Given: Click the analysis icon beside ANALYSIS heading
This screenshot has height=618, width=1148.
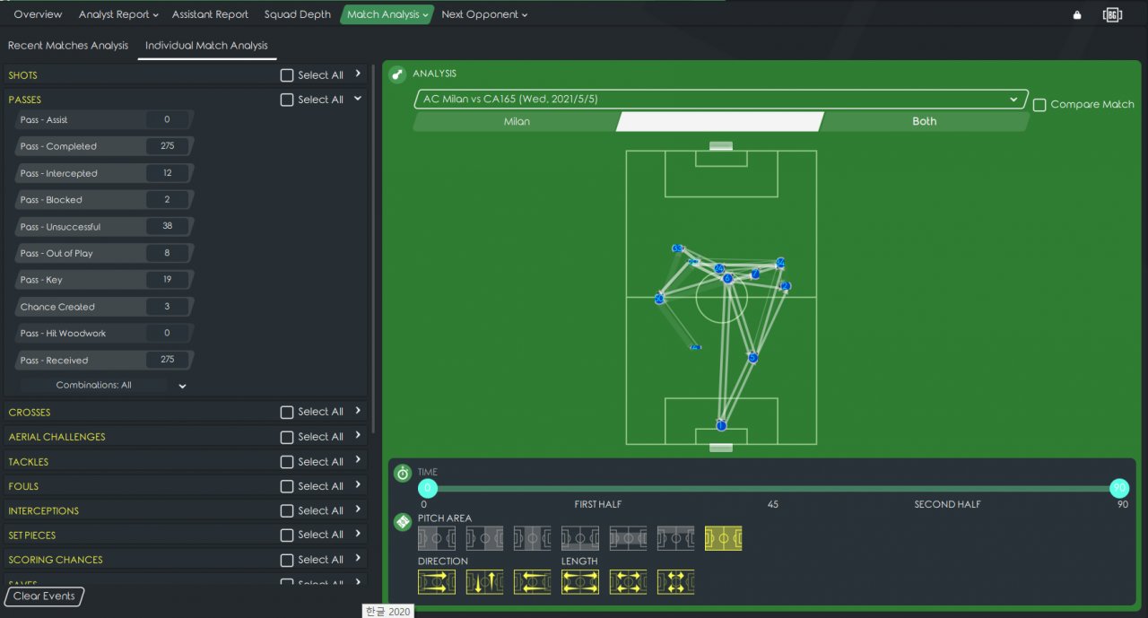Looking at the screenshot, I should pos(397,74).
